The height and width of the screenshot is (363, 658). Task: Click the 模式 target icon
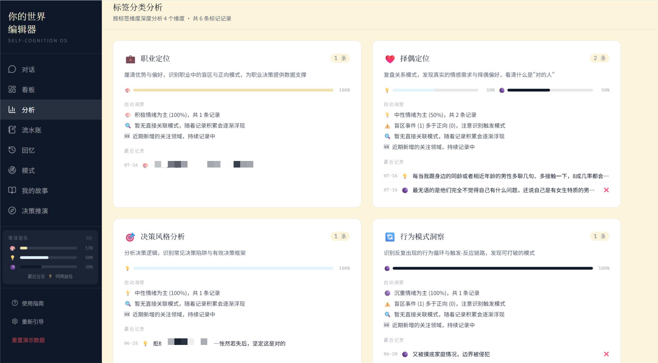click(12, 170)
